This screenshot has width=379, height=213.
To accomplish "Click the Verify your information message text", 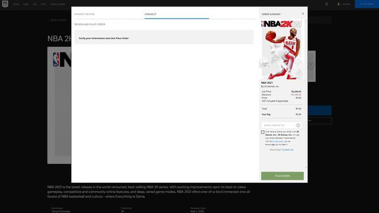I will [x=104, y=38].
